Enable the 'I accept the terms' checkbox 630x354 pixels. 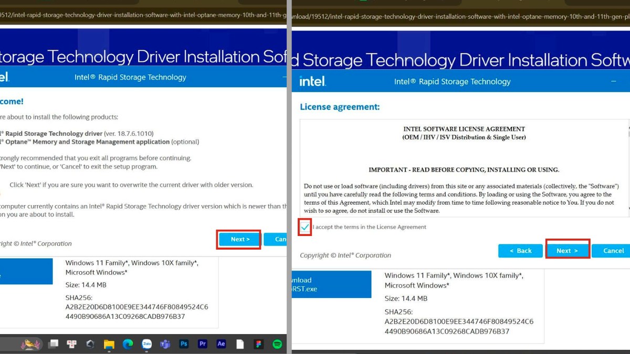pos(304,227)
